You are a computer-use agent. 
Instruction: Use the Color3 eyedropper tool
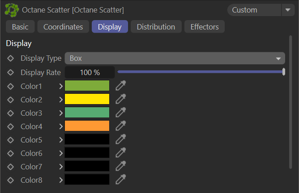(120, 113)
